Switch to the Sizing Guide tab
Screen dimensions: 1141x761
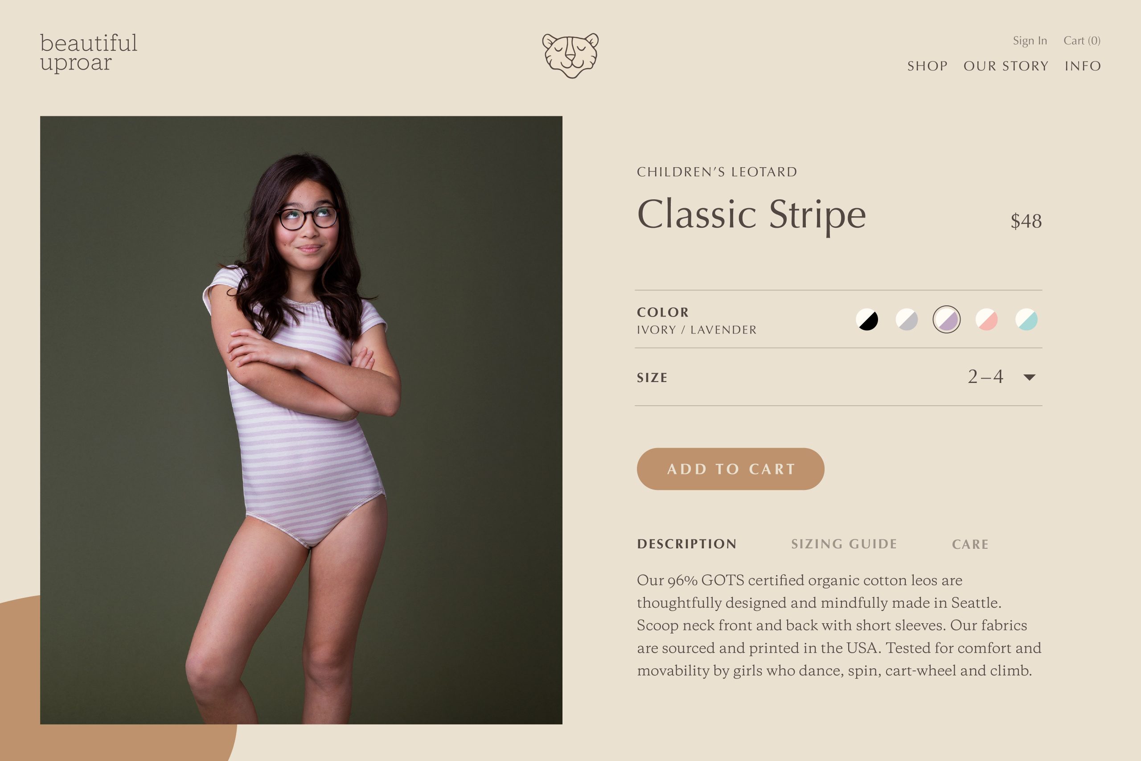[844, 544]
